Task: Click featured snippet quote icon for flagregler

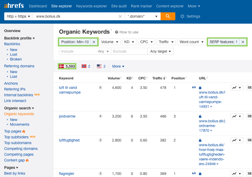Action: (194, 174)
